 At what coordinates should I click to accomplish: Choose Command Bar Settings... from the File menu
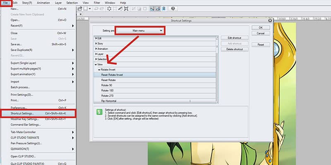tap(38, 125)
